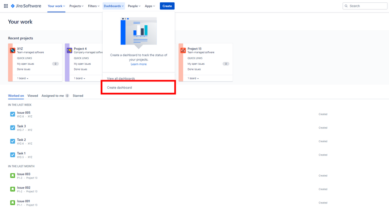The image size is (389, 210).
Task: Open Issue 003 from the list
Action: tap(24, 174)
